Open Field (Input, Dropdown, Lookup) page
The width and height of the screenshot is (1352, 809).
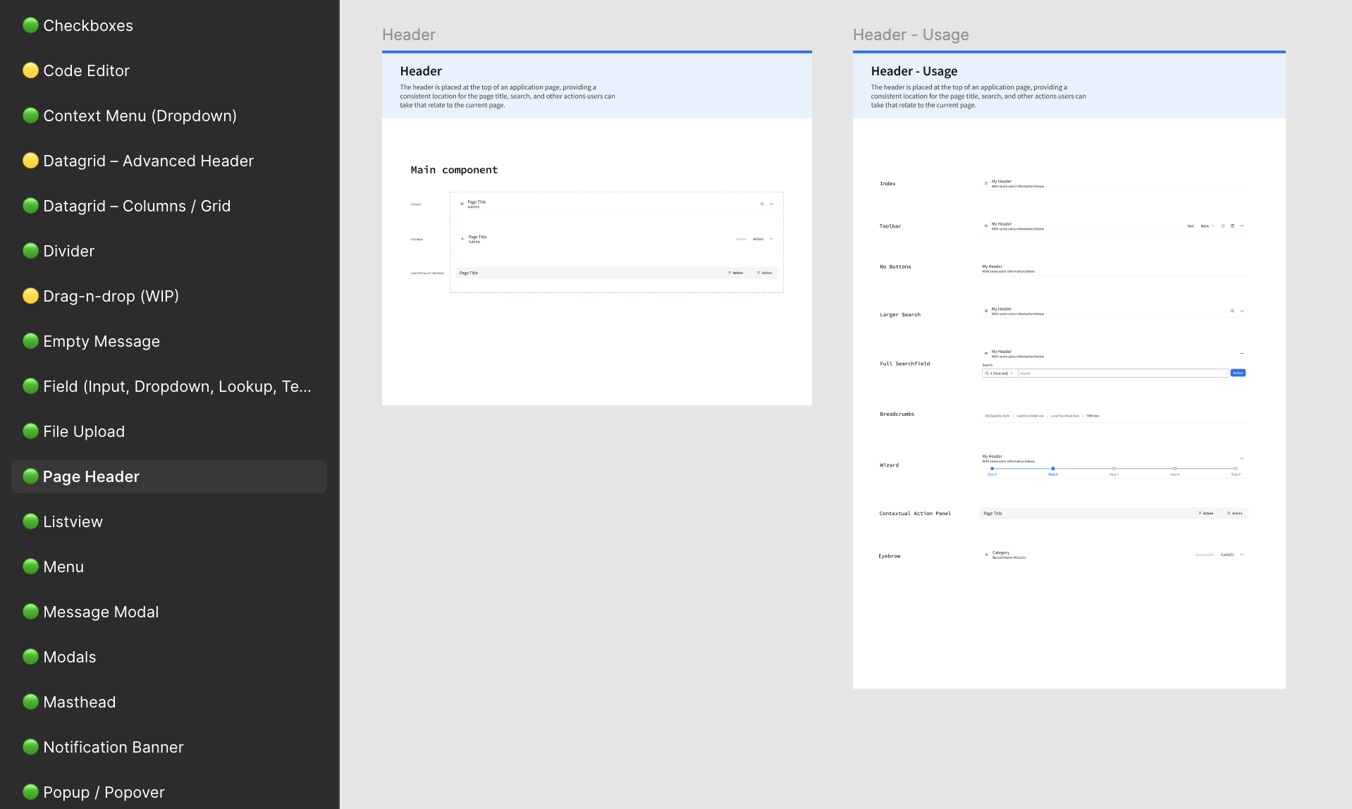coord(169,386)
